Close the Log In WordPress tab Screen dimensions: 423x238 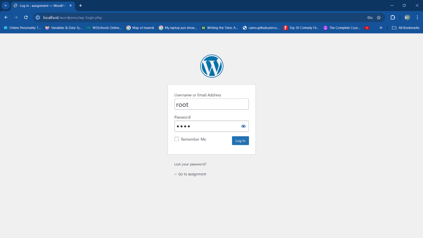[70, 5]
